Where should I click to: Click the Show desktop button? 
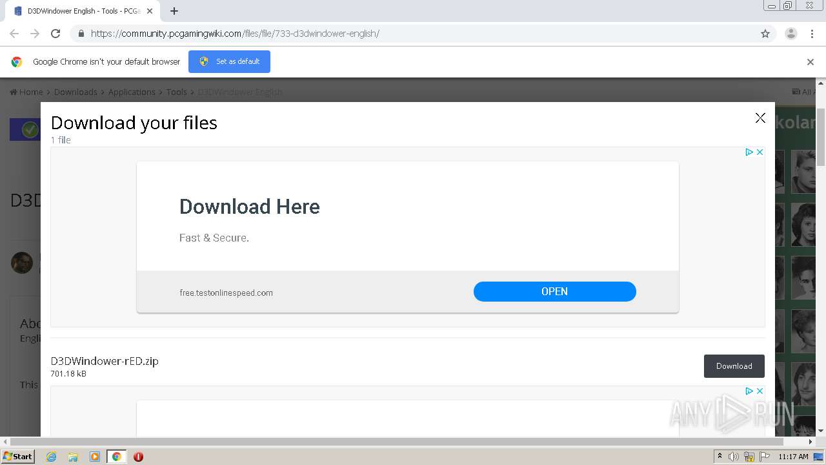pos(819,457)
